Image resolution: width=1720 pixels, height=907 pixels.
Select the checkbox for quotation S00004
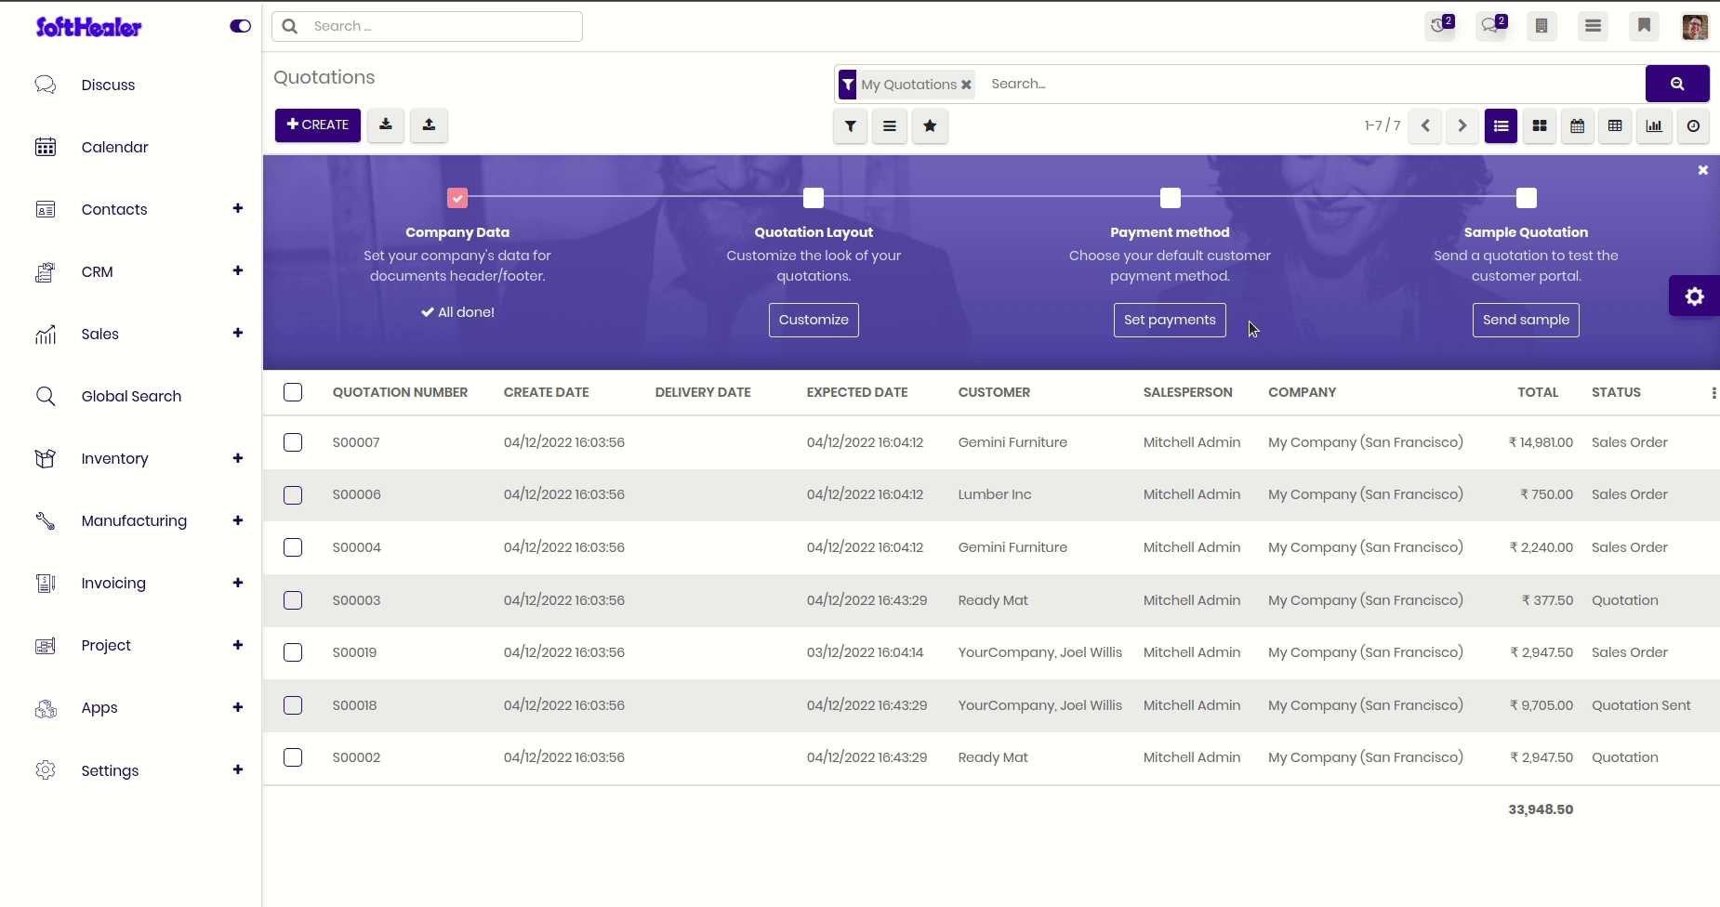click(293, 547)
